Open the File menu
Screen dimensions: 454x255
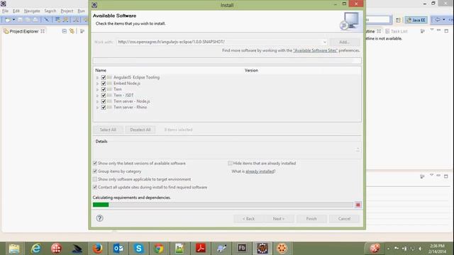point(5,11)
